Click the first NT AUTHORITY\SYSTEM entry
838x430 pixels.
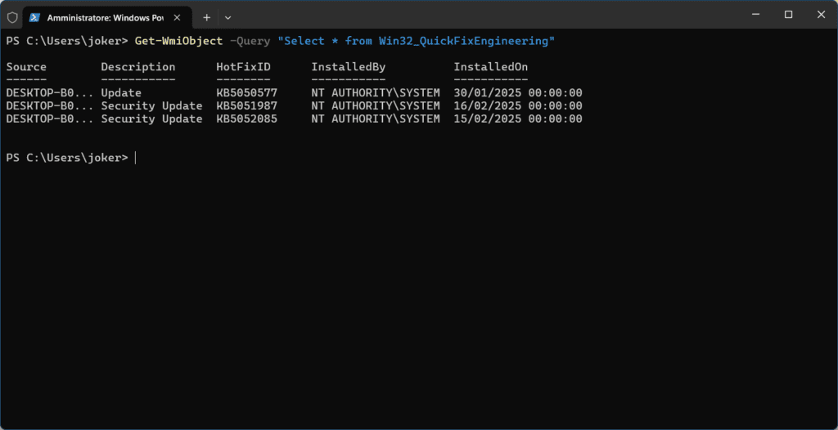[376, 93]
